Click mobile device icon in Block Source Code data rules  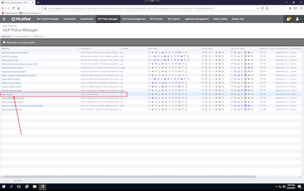tap(188, 60)
